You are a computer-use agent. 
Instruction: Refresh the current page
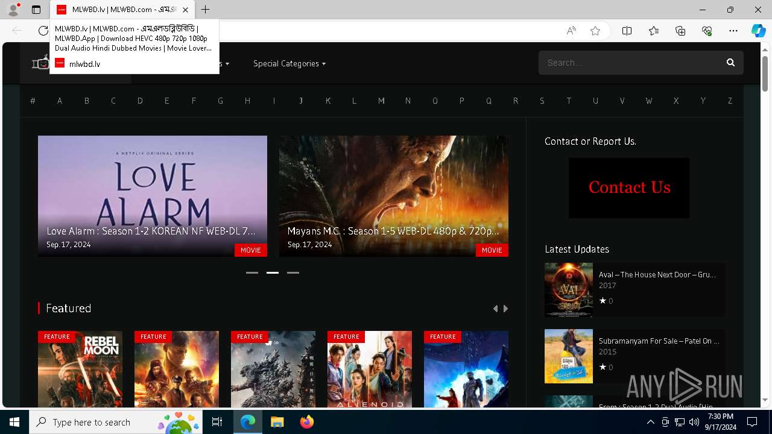click(43, 31)
